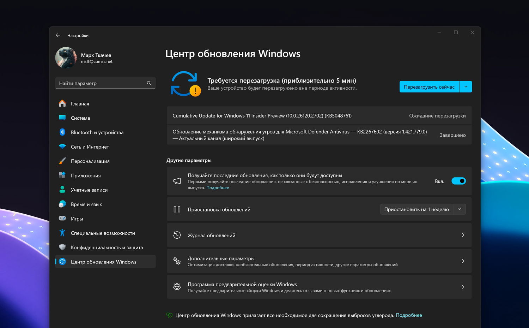
Task: Expand Дополнительные параметры with its chevron
Action: point(463,261)
